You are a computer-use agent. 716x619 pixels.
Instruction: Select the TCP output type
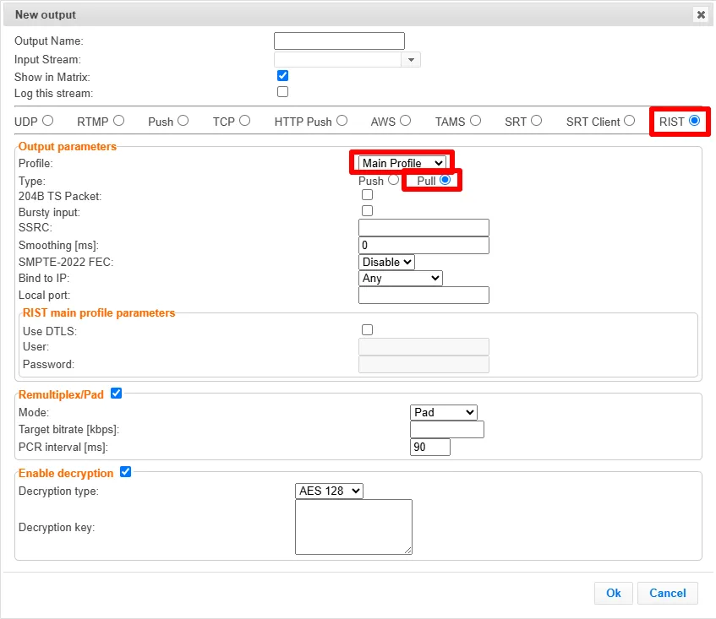[x=245, y=121]
